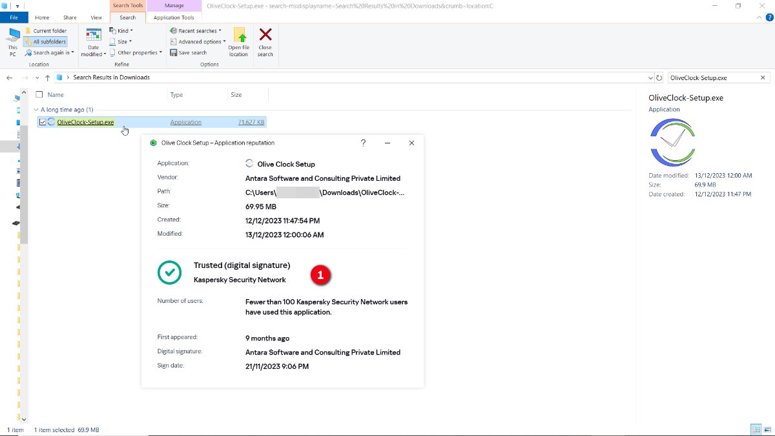Expand the address bar history dropdown

(x=650, y=78)
